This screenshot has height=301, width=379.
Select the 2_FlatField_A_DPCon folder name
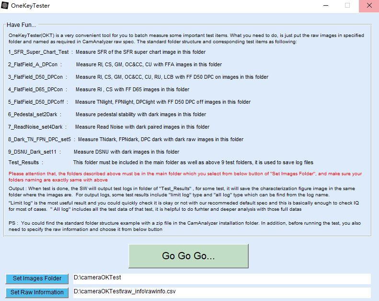coord(33,65)
